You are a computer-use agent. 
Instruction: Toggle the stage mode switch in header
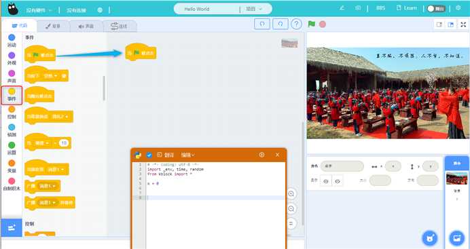click(436, 9)
